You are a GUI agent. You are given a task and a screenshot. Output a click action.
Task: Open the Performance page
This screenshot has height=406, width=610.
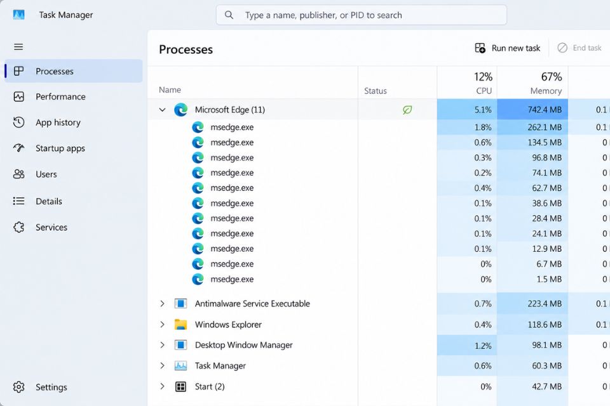[x=74, y=96]
